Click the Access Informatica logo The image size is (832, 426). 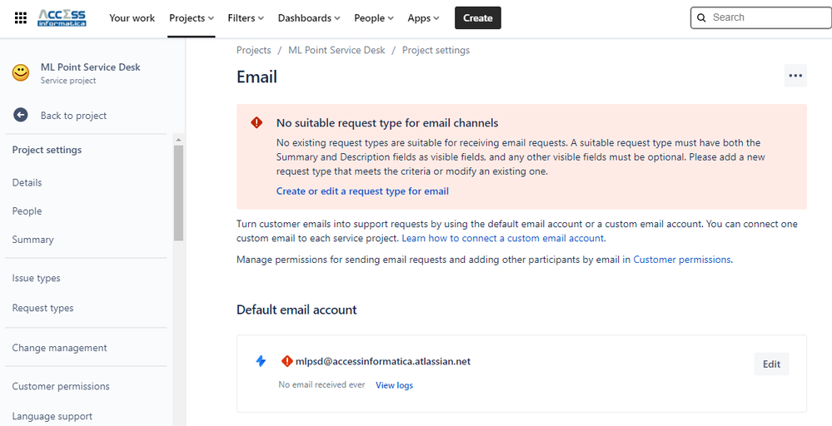coord(62,17)
